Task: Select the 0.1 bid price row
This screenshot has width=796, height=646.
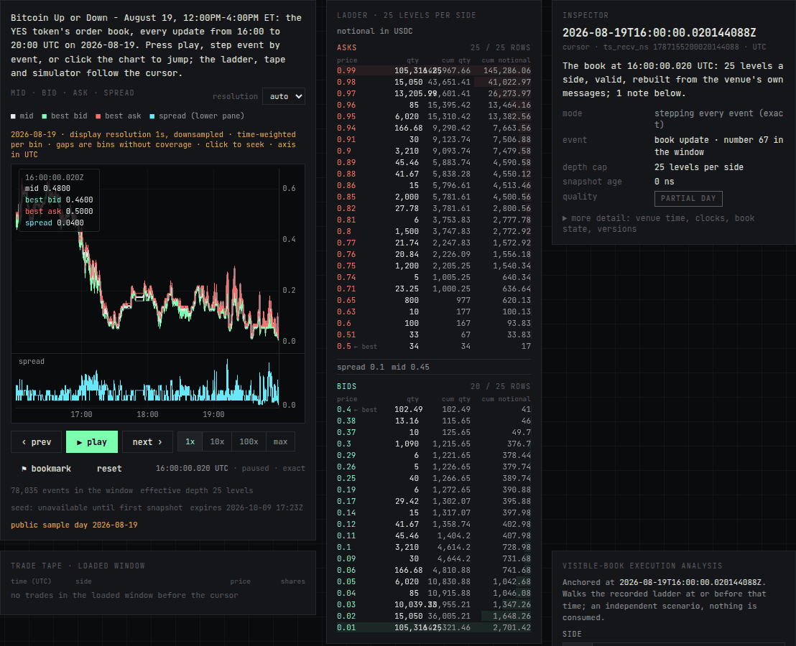Action: click(433, 547)
